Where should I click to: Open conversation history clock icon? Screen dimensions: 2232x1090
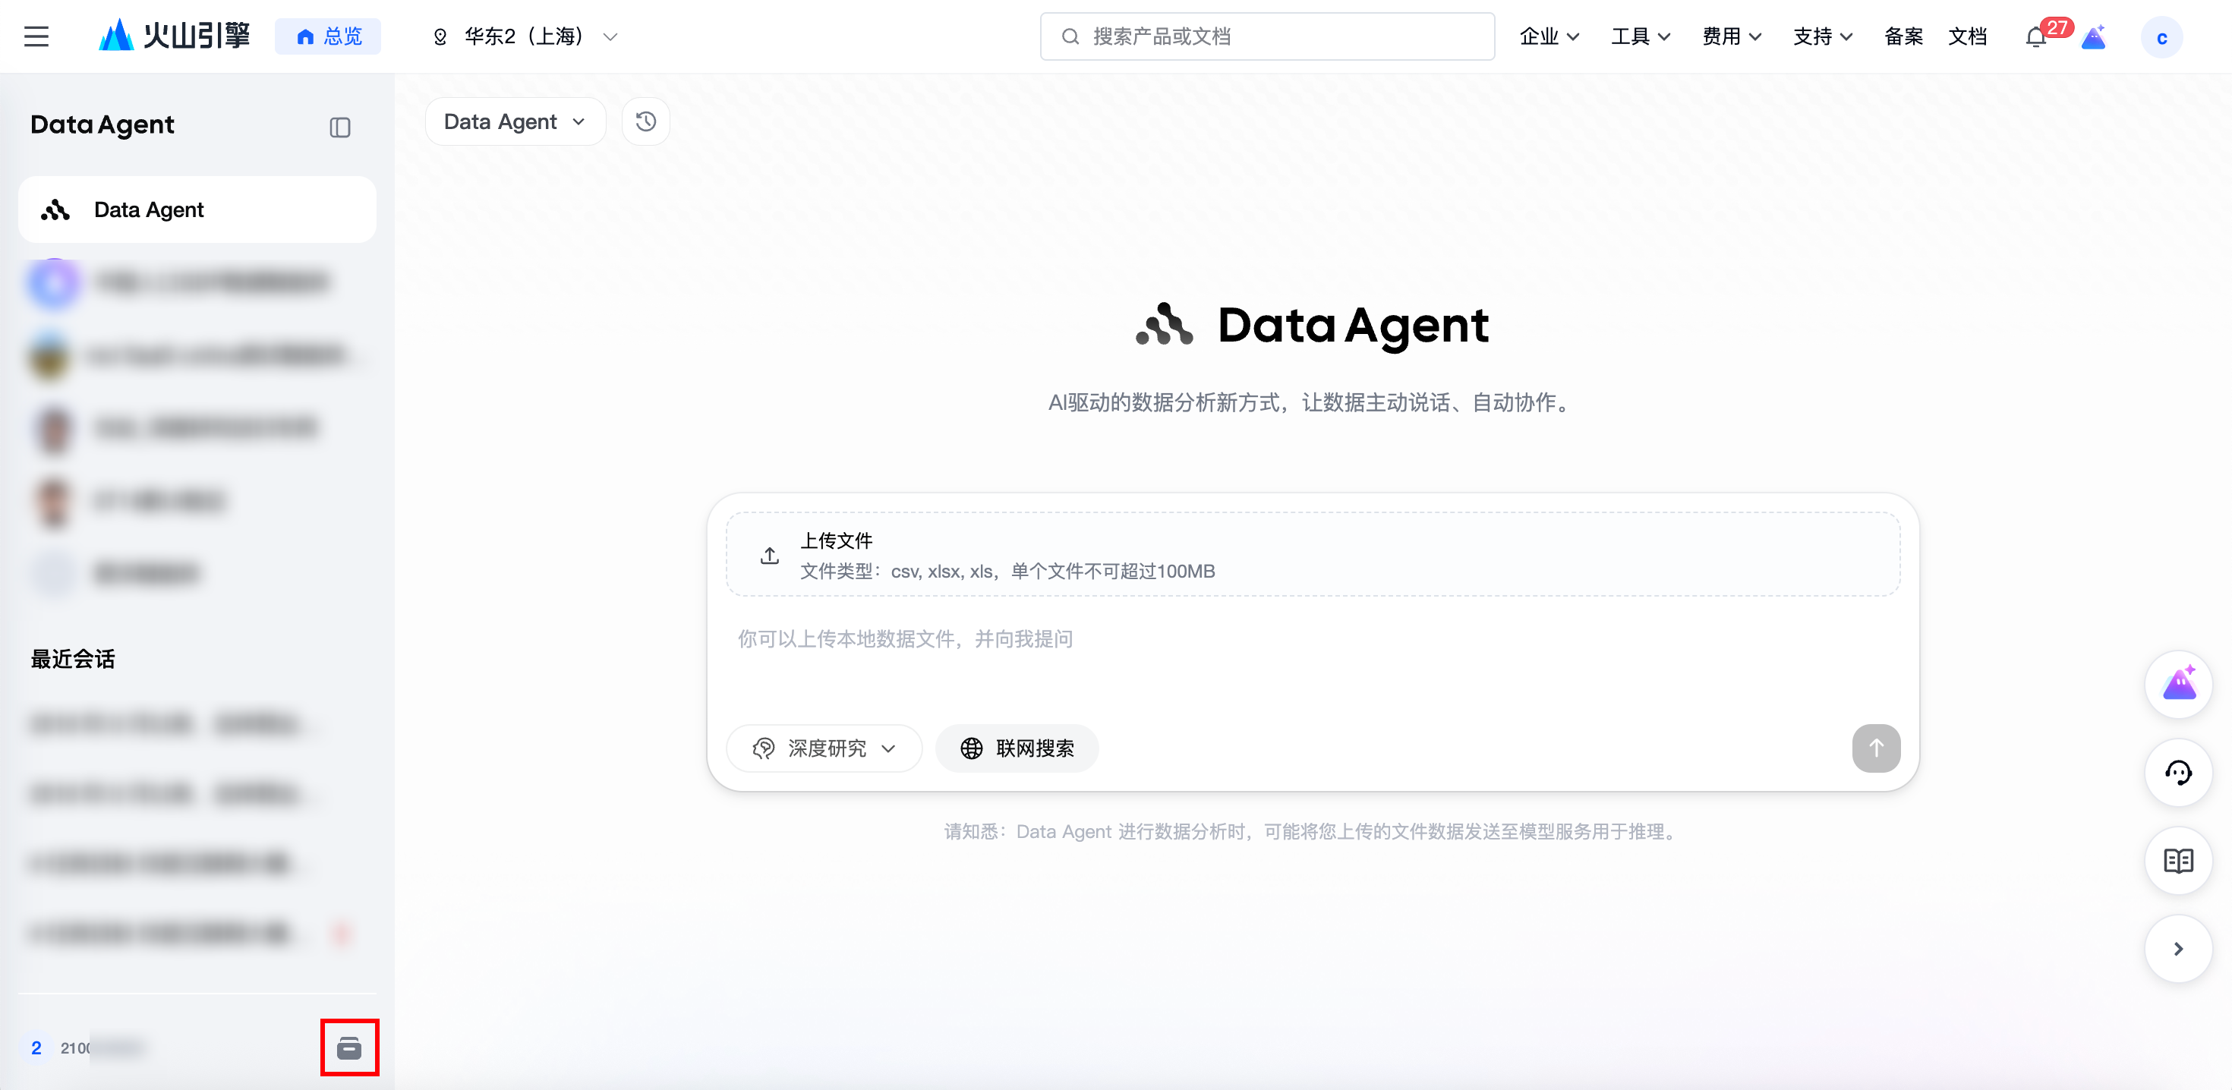645,121
